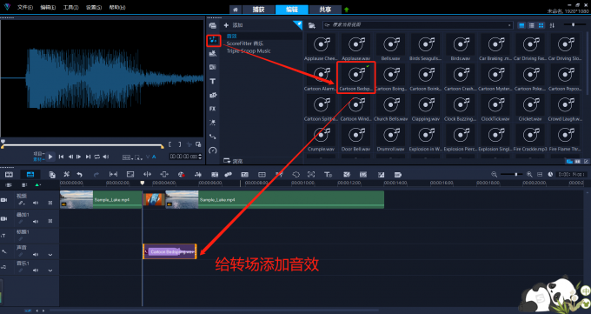Play the preview
Image resolution: width=591 pixels, height=314 pixels.
[50, 157]
